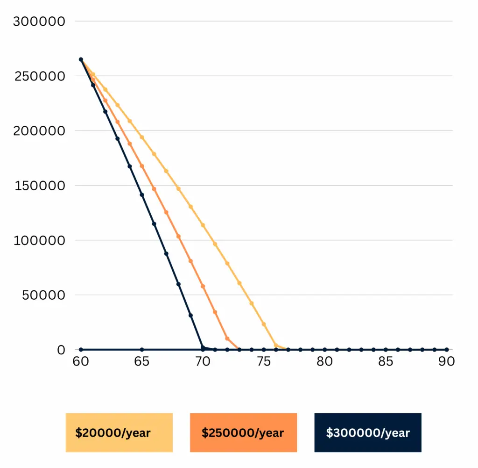Click the navy $300000/year legend box

[368, 432]
